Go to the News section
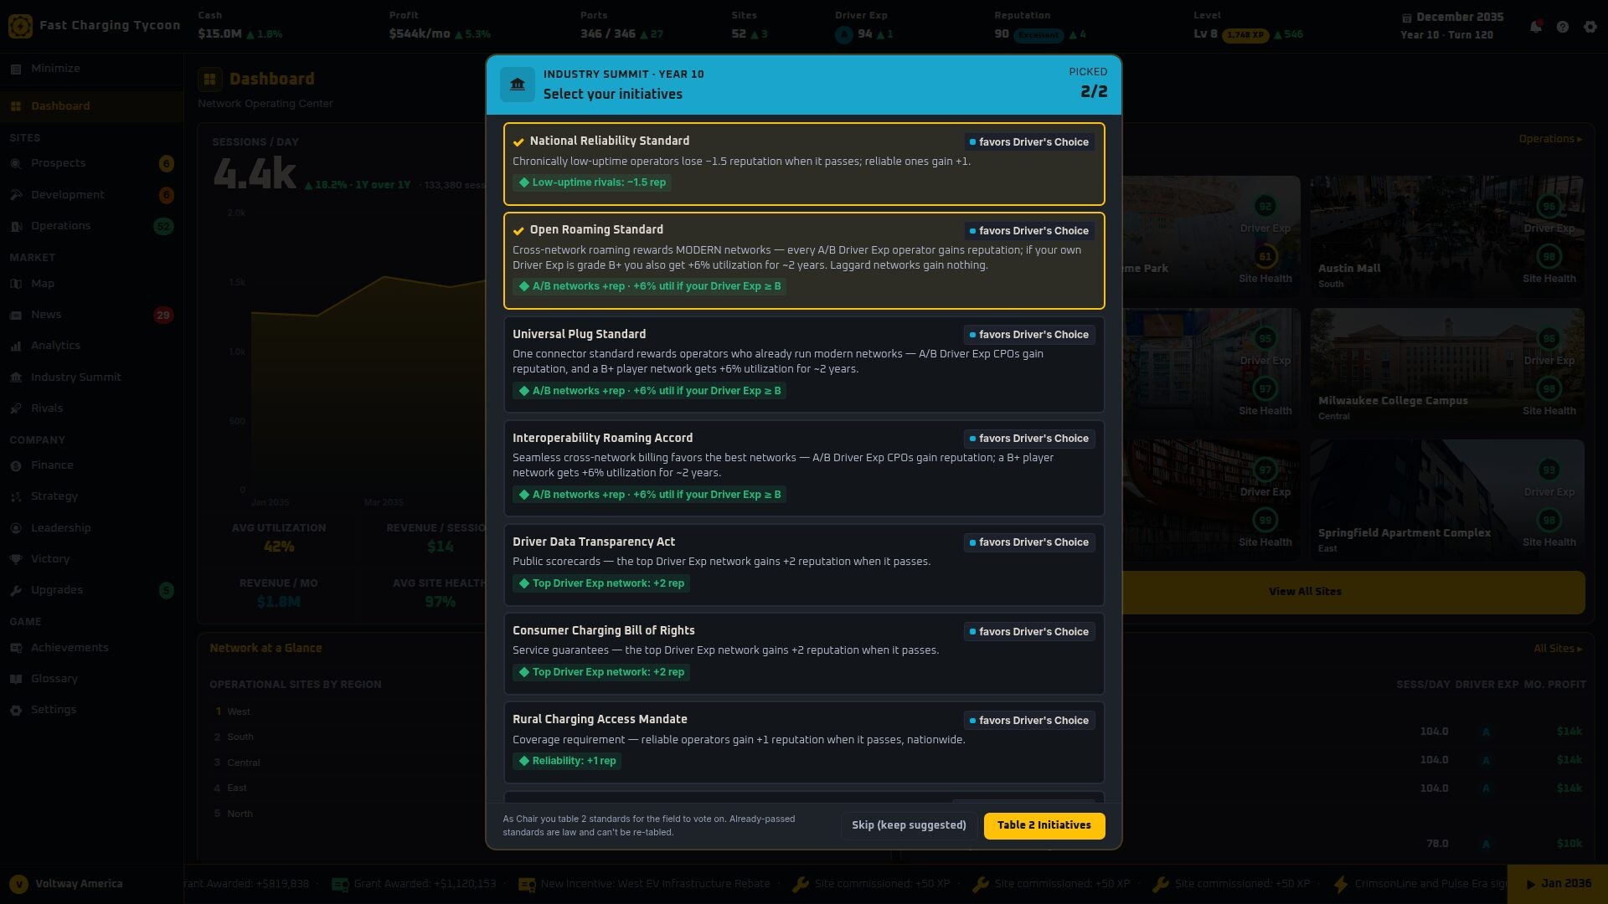 point(91,315)
